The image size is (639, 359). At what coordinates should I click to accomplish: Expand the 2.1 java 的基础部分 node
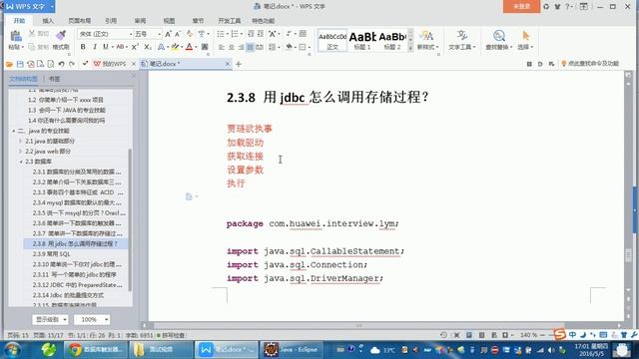[x=20, y=141]
